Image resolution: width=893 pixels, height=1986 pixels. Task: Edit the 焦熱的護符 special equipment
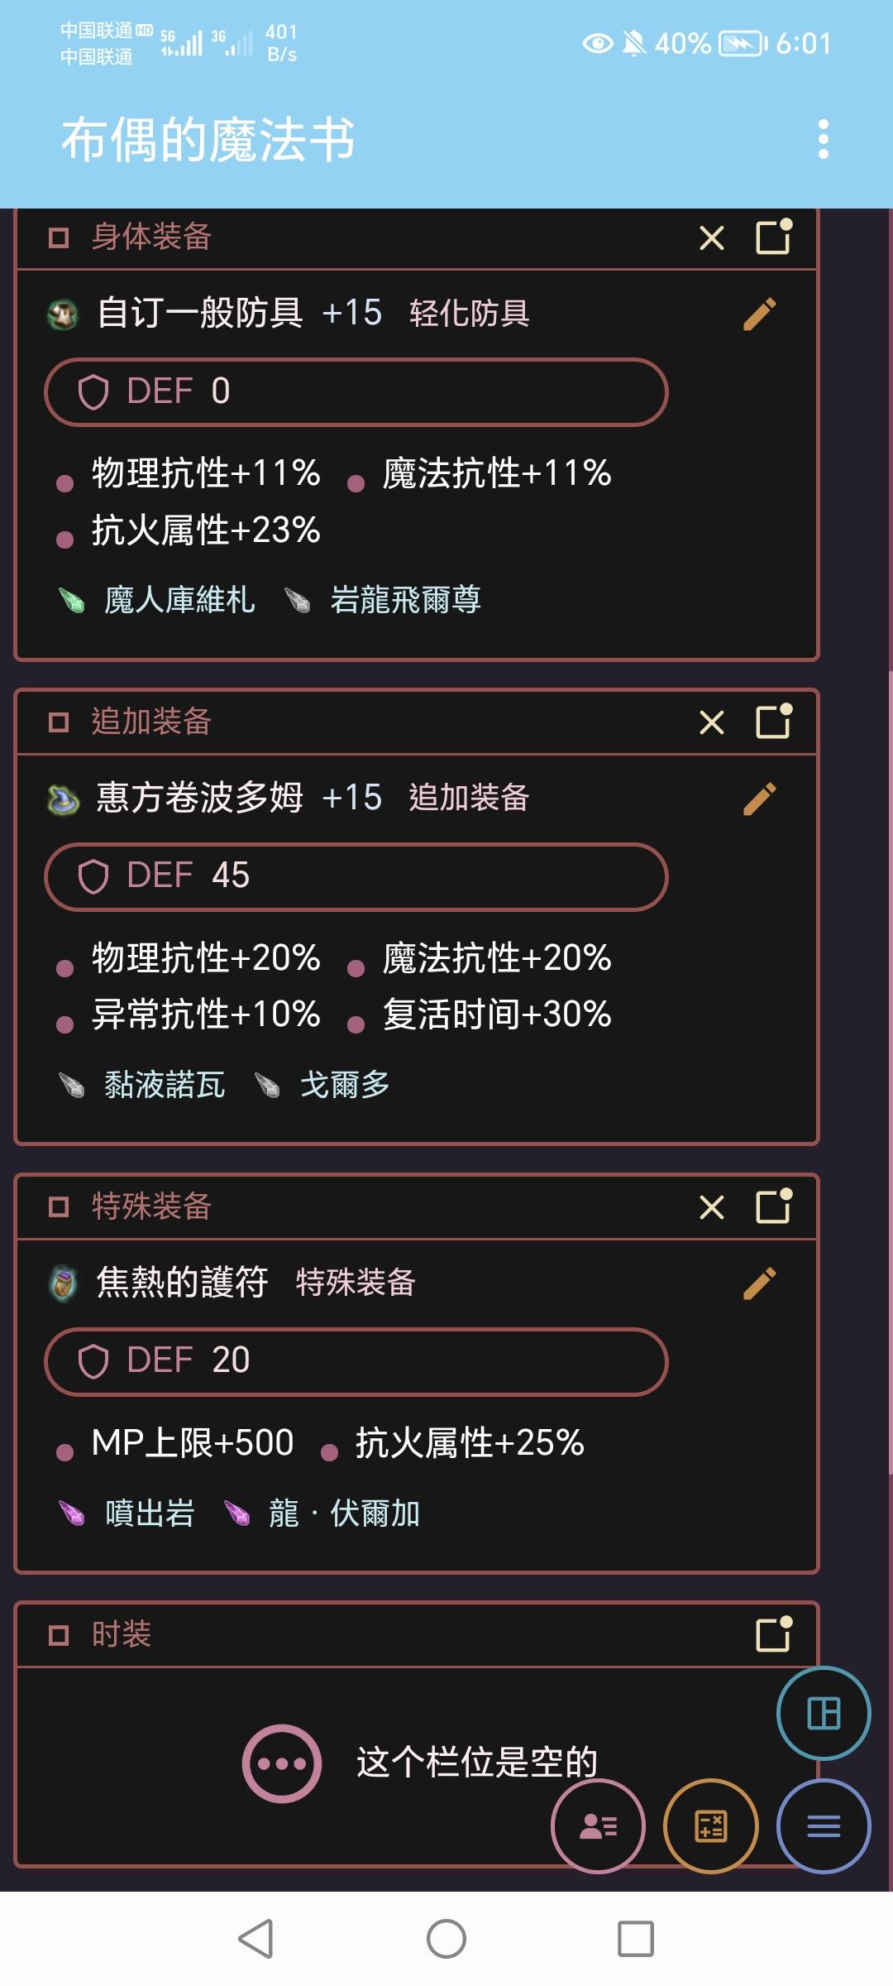click(x=760, y=1284)
